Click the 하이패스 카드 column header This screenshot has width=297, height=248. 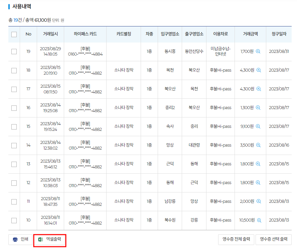[x=85, y=34]
